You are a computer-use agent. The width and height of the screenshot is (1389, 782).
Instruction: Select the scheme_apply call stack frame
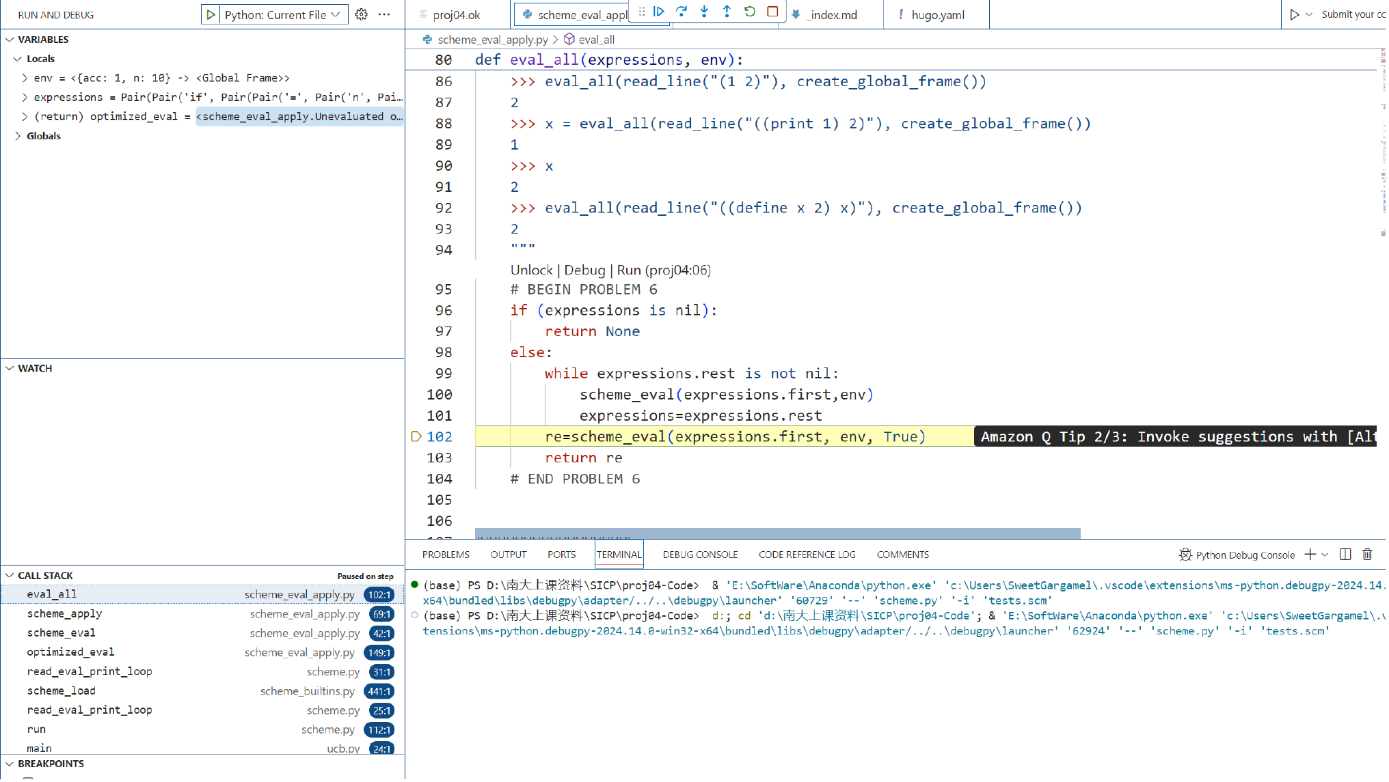pos(65,615)
